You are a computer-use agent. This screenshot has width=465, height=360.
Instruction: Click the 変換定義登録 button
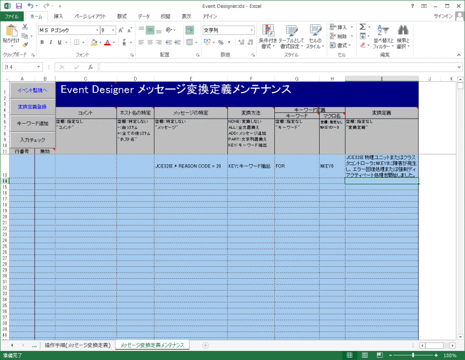coord(32,107)
